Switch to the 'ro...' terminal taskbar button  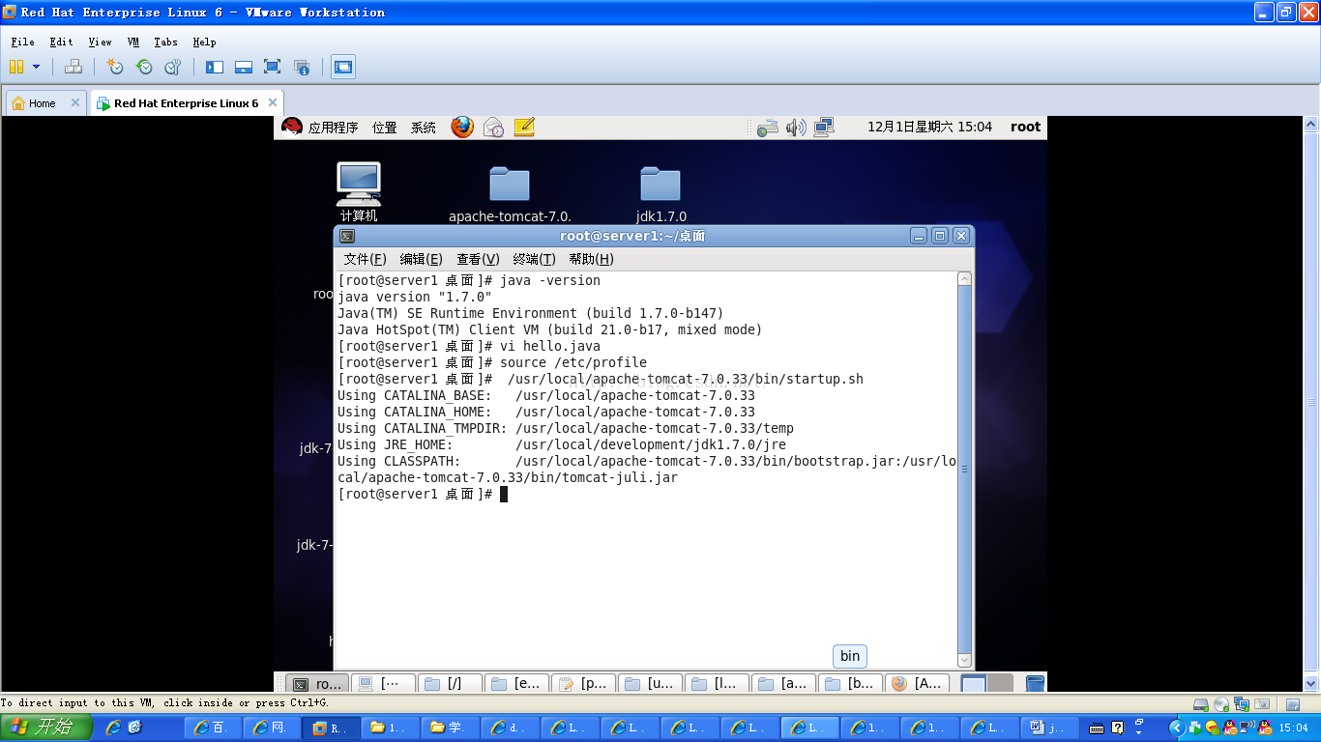[319, 683]
